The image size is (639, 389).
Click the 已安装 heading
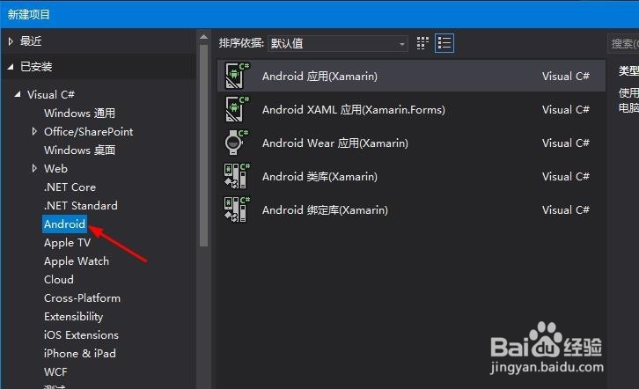(x=36, y=66)
